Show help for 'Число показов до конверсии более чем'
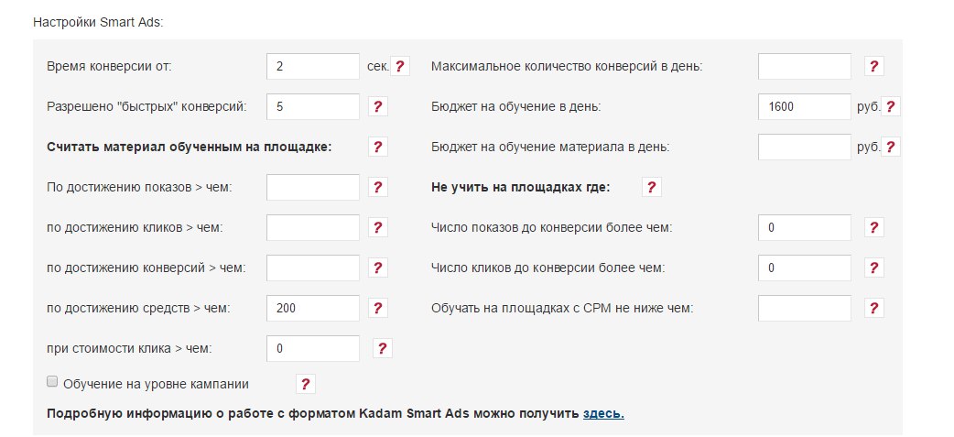This screenshot has width=954, height=437. pyautogui.click(x=874, y=227)
